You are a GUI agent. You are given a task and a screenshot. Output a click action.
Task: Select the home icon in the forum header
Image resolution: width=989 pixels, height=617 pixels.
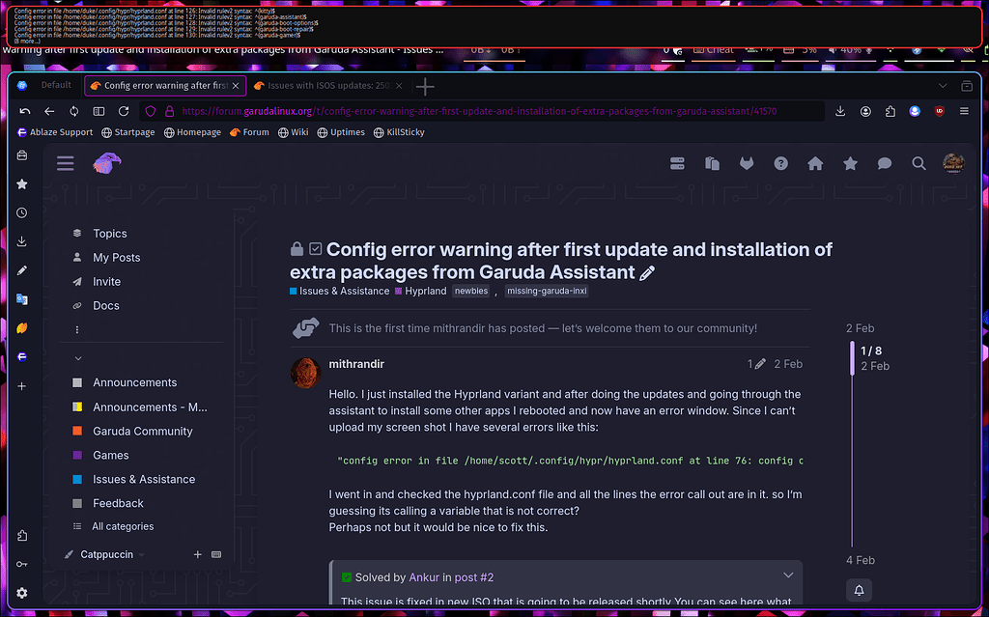815,163
